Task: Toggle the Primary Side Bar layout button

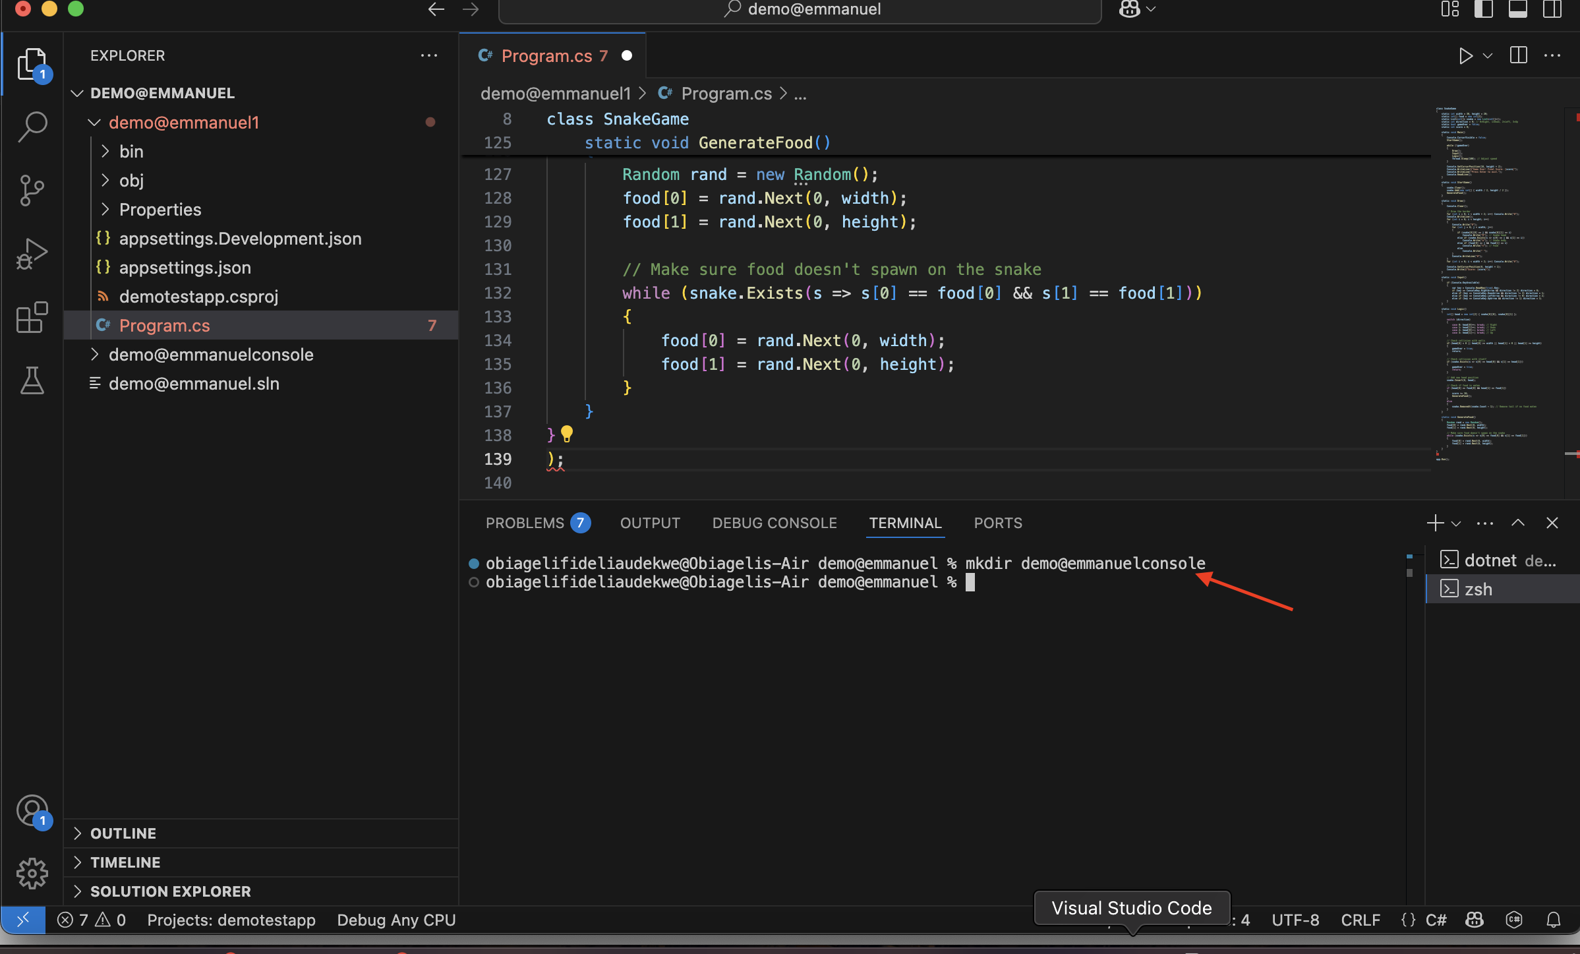Action: pos(1484,9)
